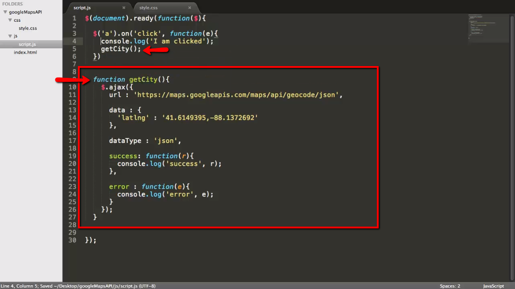515x289 pixels.
Task: Click the 'data : {' line
Action: coord(125,110)
